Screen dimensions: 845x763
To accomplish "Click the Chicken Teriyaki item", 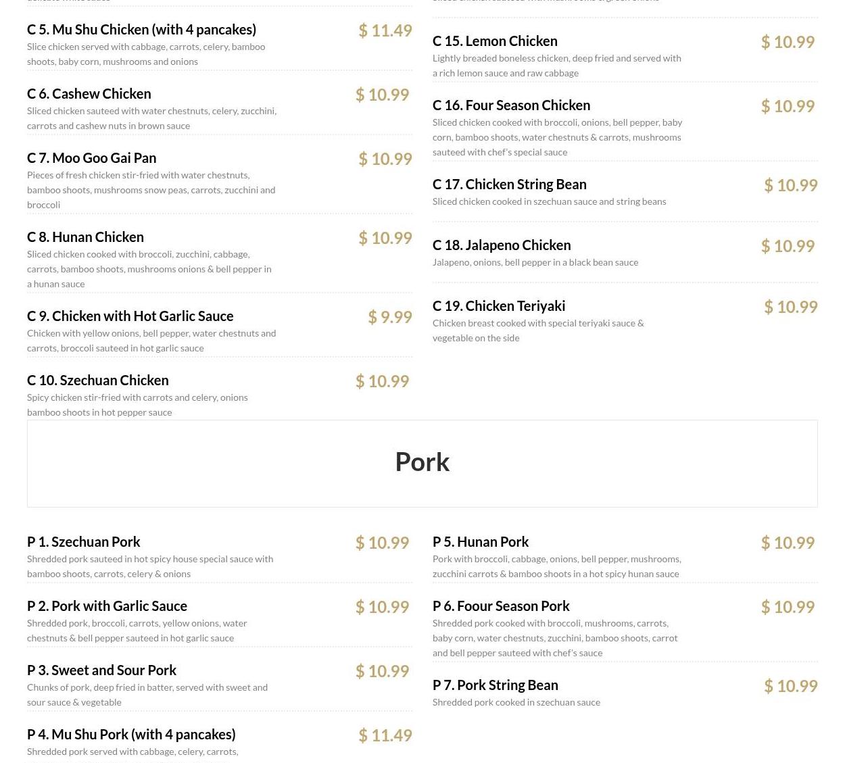I will (x=499, y=305).
